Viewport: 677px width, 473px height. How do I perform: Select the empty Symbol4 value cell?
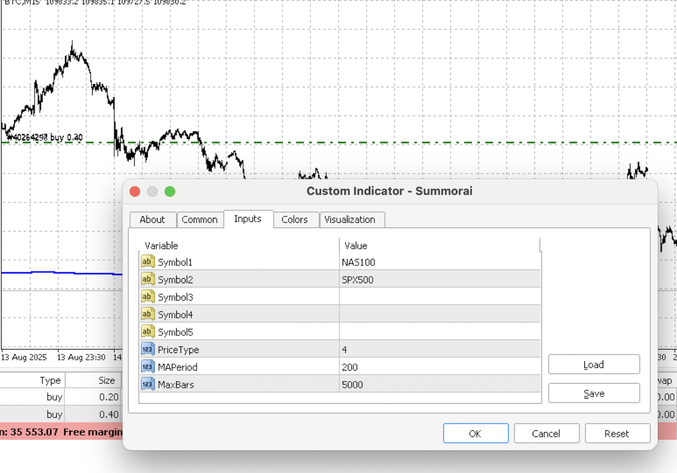(x=440, y=314)
